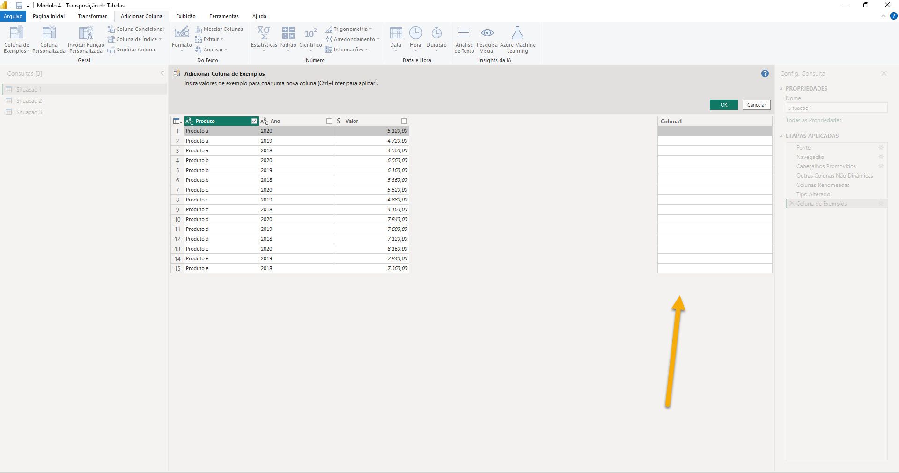
Task: Click Invocar Função Personalizada icon
Action: pyautogui.click(x=86, y=33)
